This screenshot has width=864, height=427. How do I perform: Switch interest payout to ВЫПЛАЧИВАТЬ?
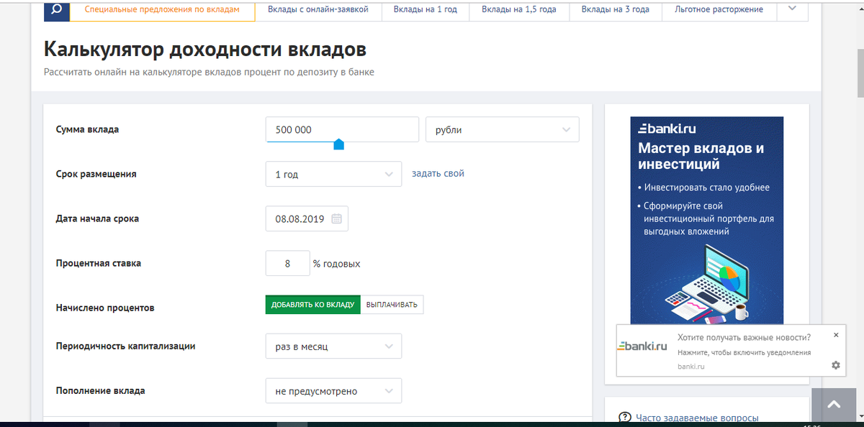tap(392, 304)
